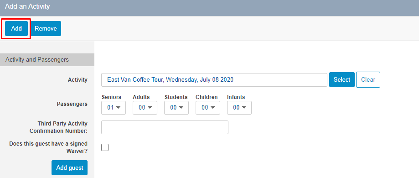Expand the Adults count dropdown
419x178 pixels.
(x=145, y=108)
